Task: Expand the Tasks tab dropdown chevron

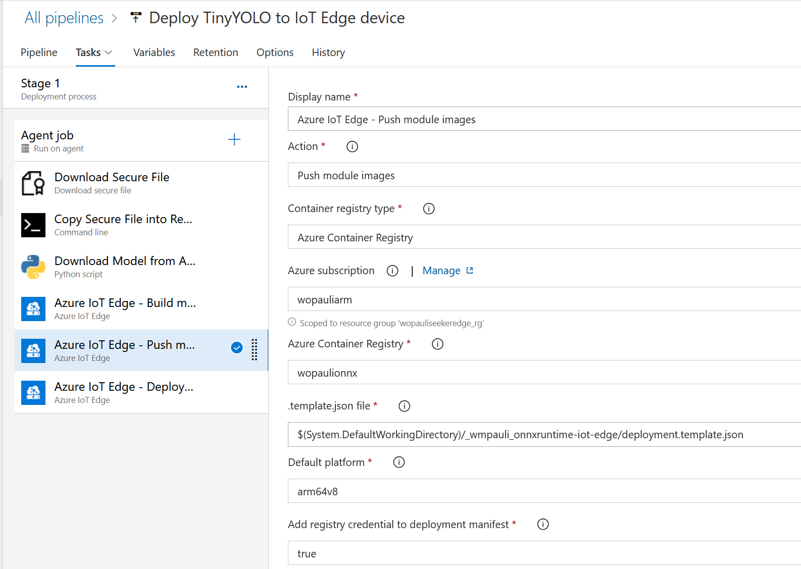Action: coord(109,53)
